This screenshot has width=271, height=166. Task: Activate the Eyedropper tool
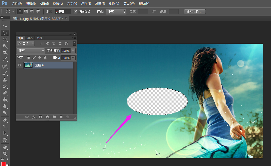[5, 59]
